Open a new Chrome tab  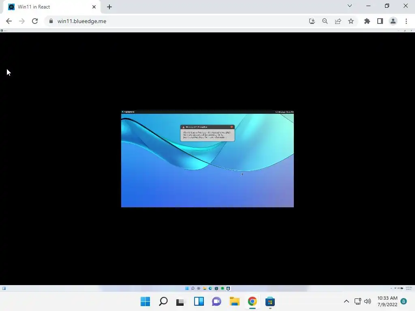click(109, 7)
